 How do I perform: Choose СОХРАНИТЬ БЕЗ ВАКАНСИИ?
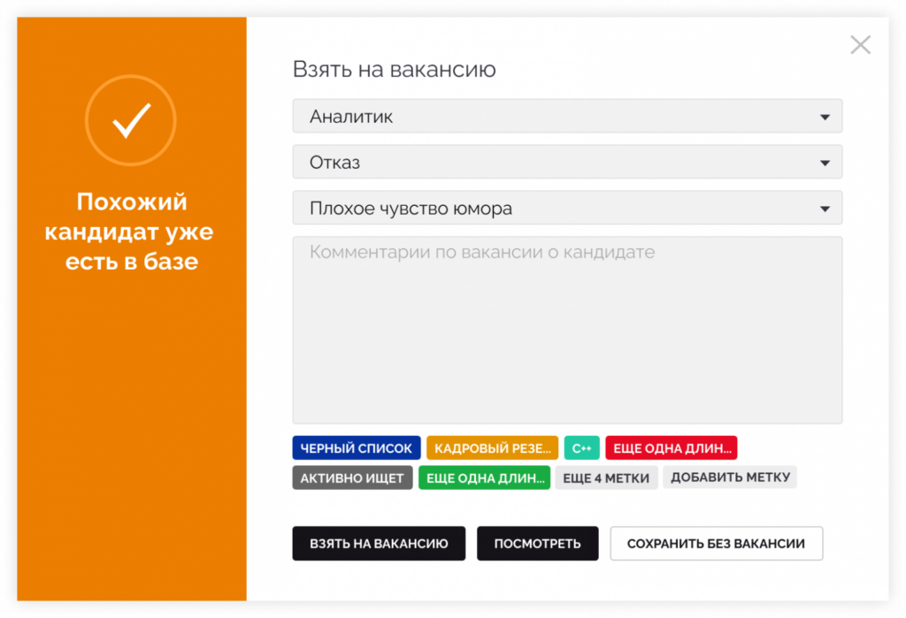click(716, 544)
